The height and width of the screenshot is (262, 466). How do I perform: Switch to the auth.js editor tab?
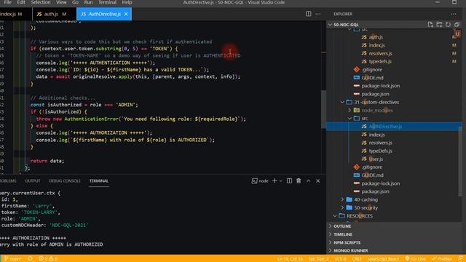(55, 14)
